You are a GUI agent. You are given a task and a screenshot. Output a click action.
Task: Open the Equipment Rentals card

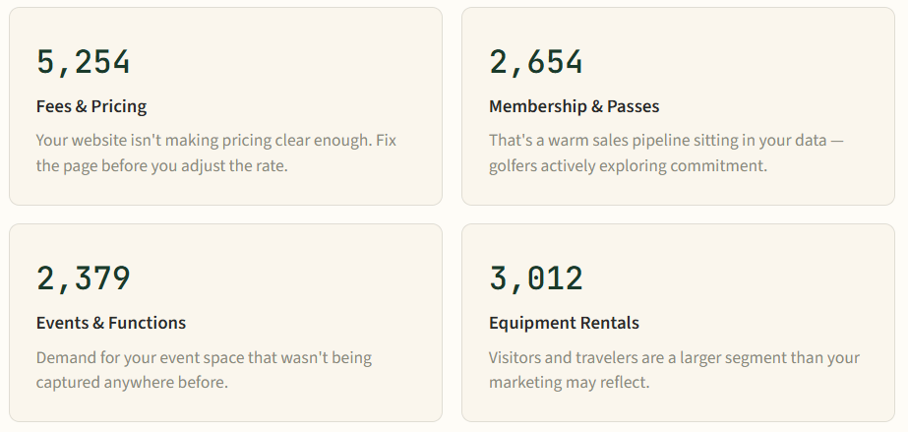pos(678,323)
